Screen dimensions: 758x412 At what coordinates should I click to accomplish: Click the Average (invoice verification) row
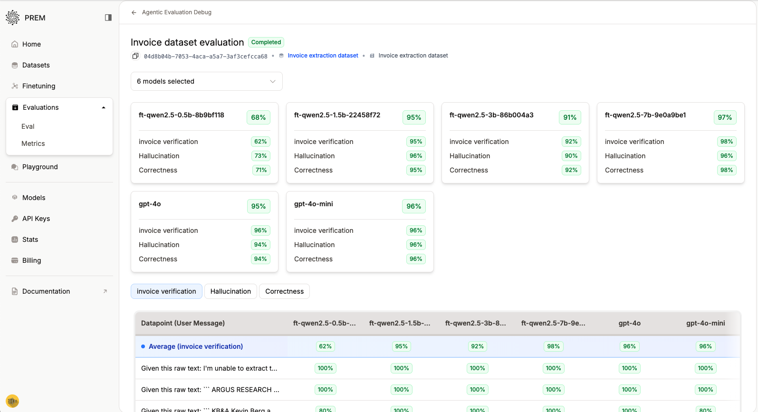point(437,346)
